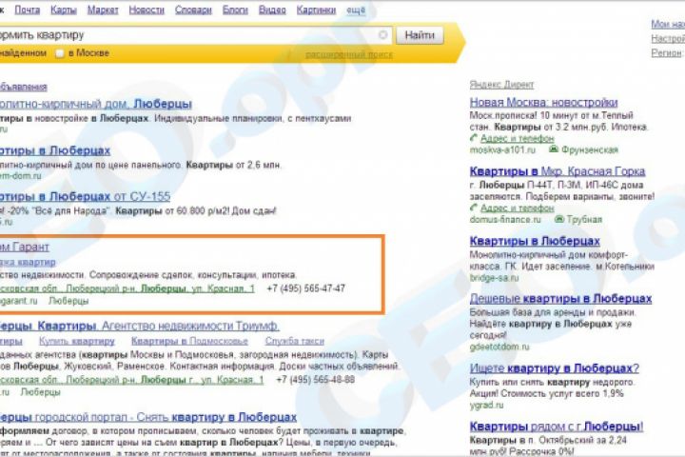The image size is (685, 457).
Task: Open the 'Квартиры в Подмосковье' sitelink
Action: [x=189, y=341]
